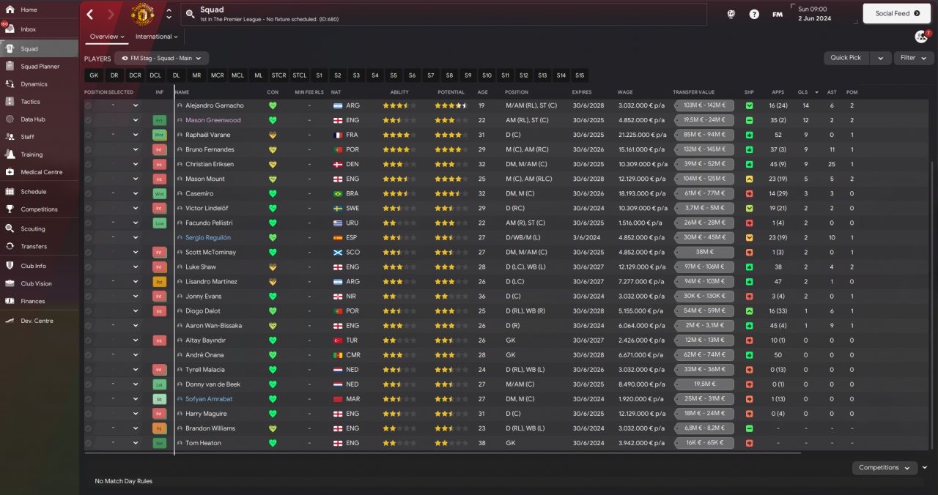This screenshot has height=495, width=938.
Task: Tick Casemiro's row selection circle
Action: [89, 193]
